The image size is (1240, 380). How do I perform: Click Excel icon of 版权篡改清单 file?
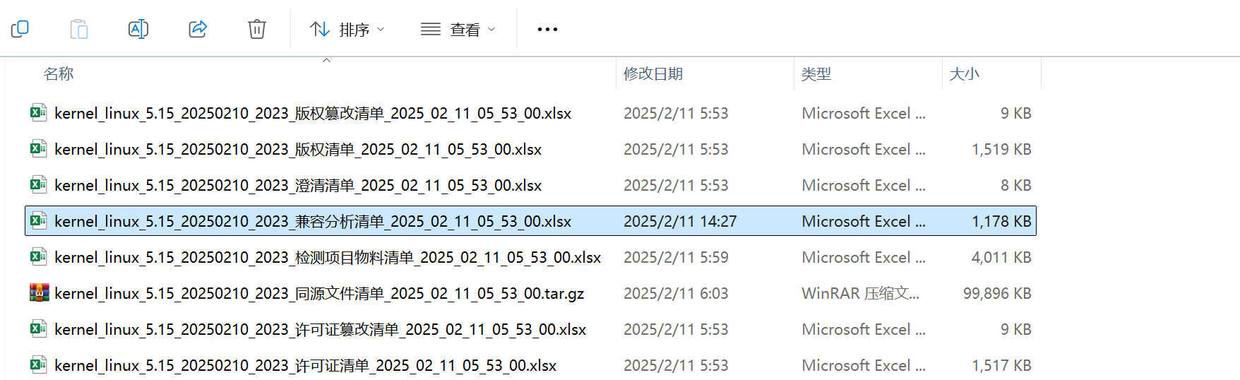pyautogui.click(x=39, y=112)
